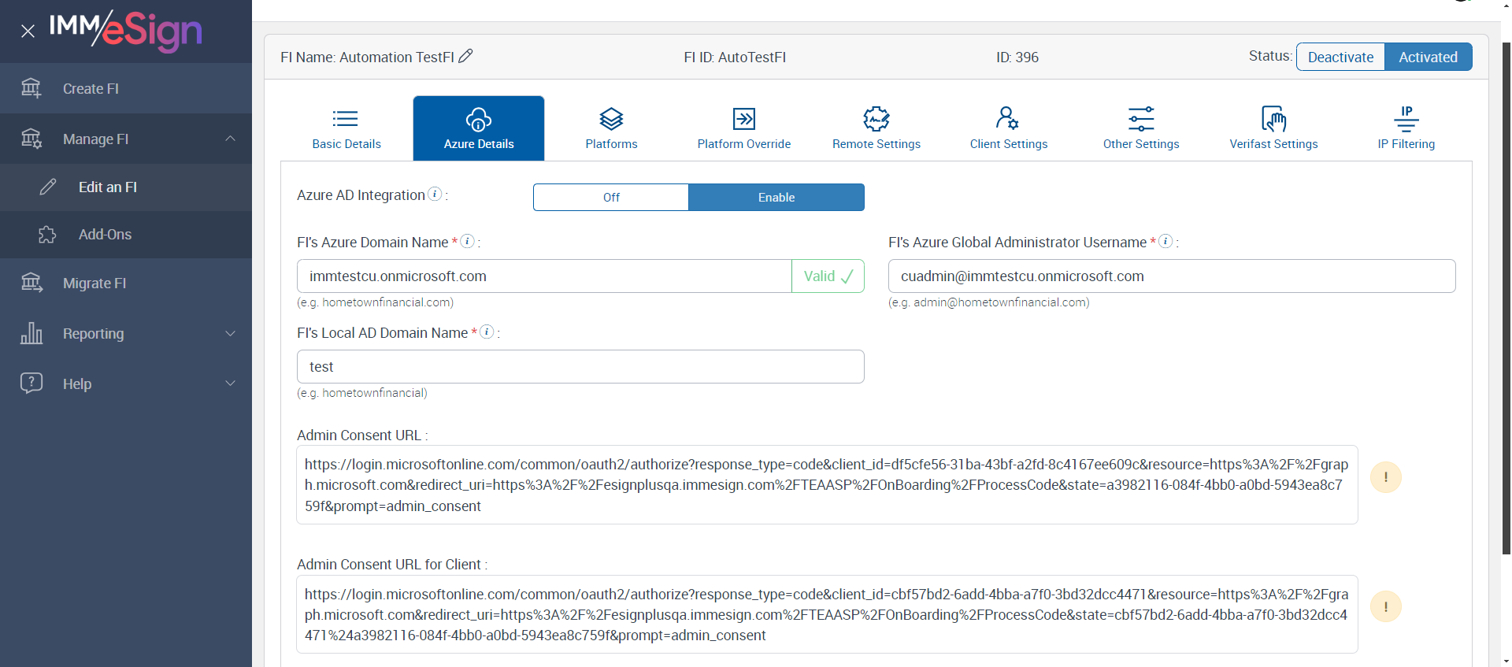The image size is (1512, 667).
Task: Click the Reporting label in the sidebar
Action: (x=93, y=334)
